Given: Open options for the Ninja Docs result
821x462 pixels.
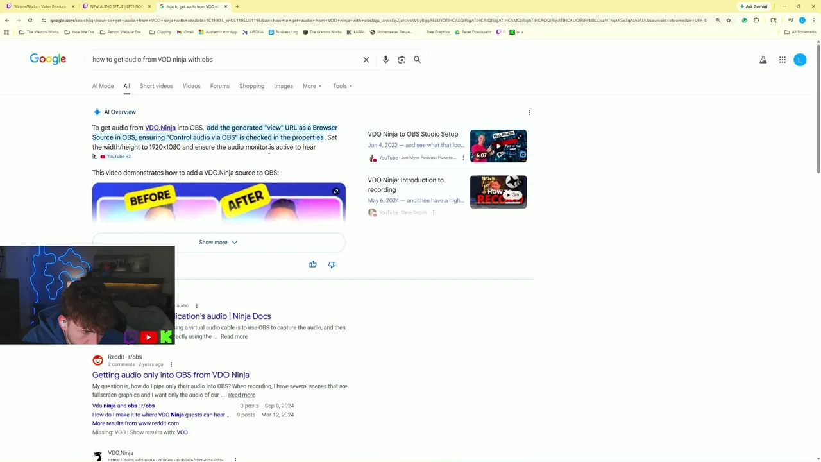Looking at the screenshot, I should pyautogui.click(x=197, y=305).
